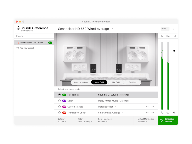This screenshot has height=144, width=192.
Task: Click next arrow for Custom Target preset
Action: [153, 107]
